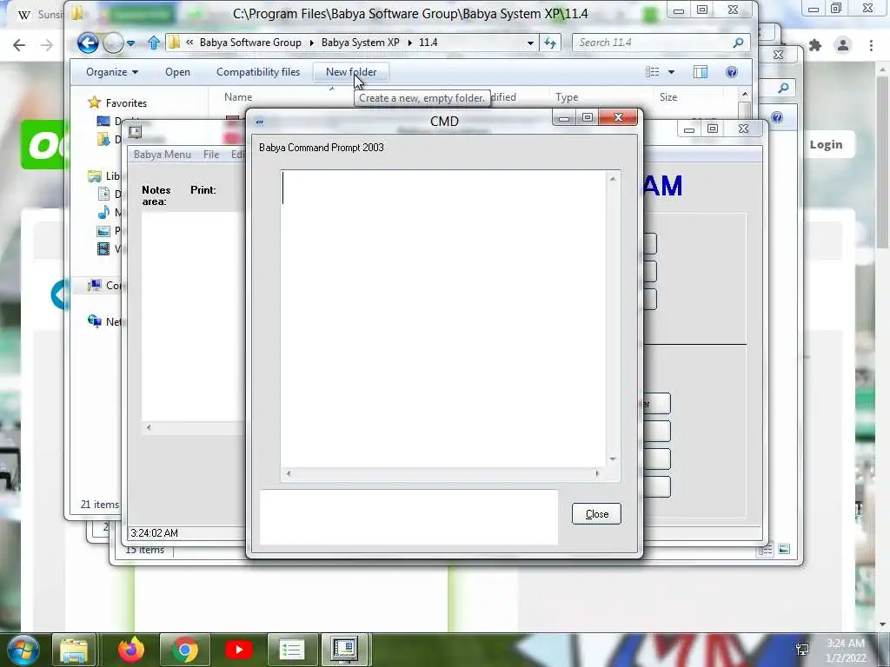Expand the address bar history dropdown

click(x=530, y=43)
